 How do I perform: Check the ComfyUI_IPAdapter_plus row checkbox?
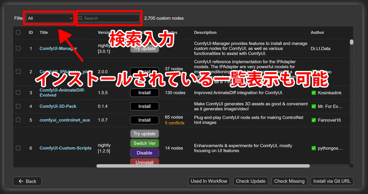pos(18,72)
